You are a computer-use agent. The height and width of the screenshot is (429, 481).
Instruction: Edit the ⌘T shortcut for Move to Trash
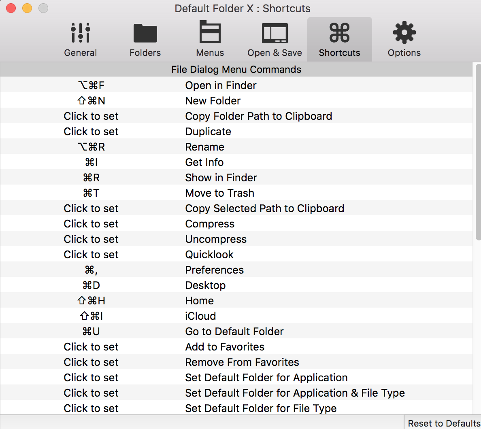click(91, 193)
